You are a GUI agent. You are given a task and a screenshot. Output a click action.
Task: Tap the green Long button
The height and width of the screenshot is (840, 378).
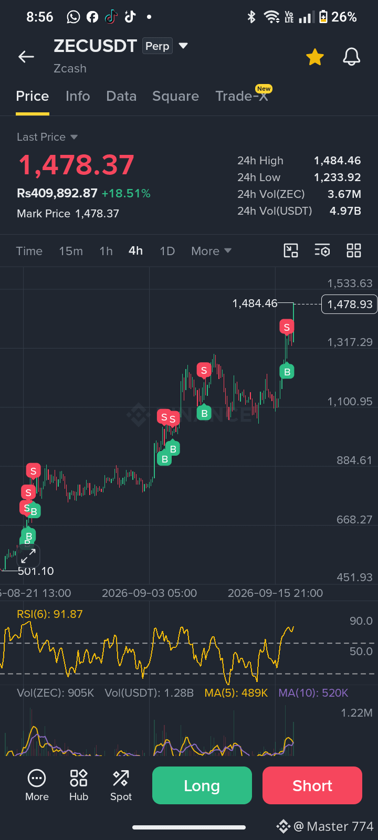202,785
